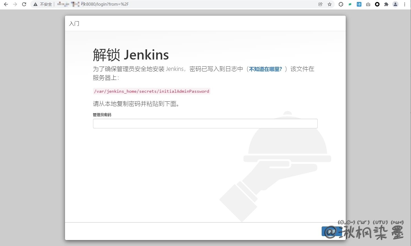Viewport: 411px width, 246px height.
Task: Open the blue 译 translate extension
Action: click(x=359, y=4)
